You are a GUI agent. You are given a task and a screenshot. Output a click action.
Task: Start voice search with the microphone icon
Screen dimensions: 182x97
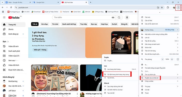click(x=127, y=18)
